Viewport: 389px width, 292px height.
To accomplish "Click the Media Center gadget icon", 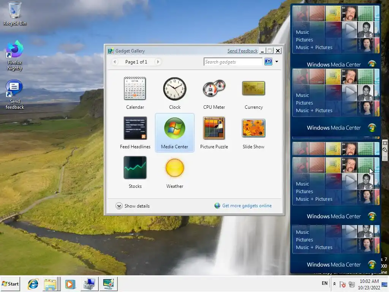I will [x=175, y=128].
